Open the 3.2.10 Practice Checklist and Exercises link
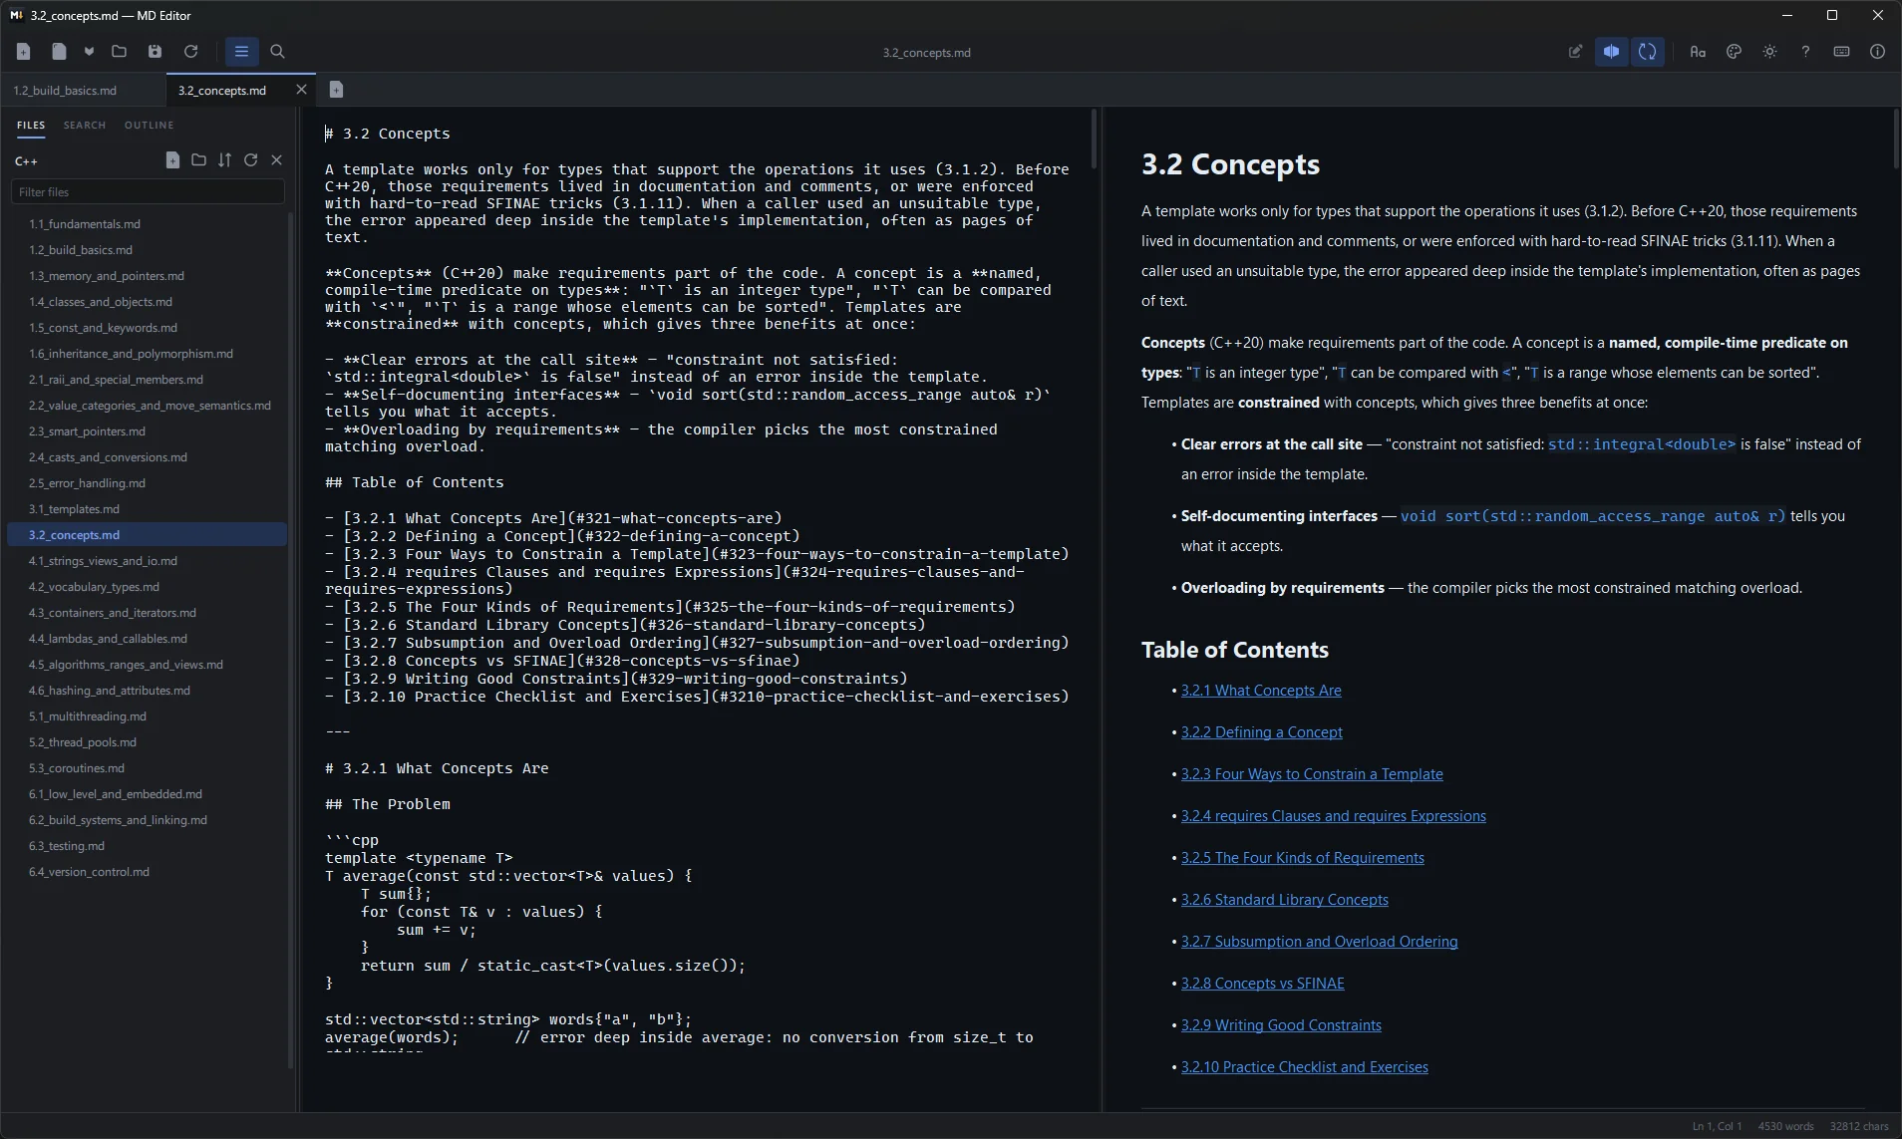1902x1139 pixels. point(1304,1067)
